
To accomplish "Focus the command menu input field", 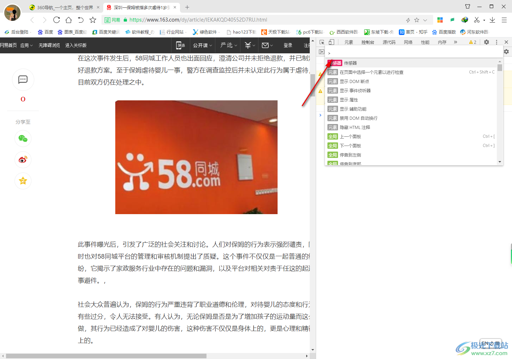I will pos(414,53).
